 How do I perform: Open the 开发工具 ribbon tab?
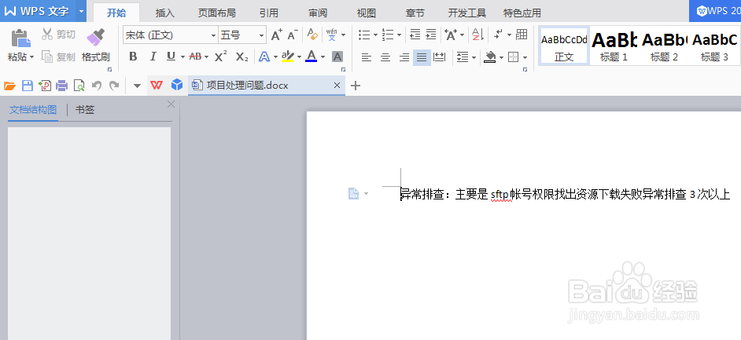[x=467, y=13]
